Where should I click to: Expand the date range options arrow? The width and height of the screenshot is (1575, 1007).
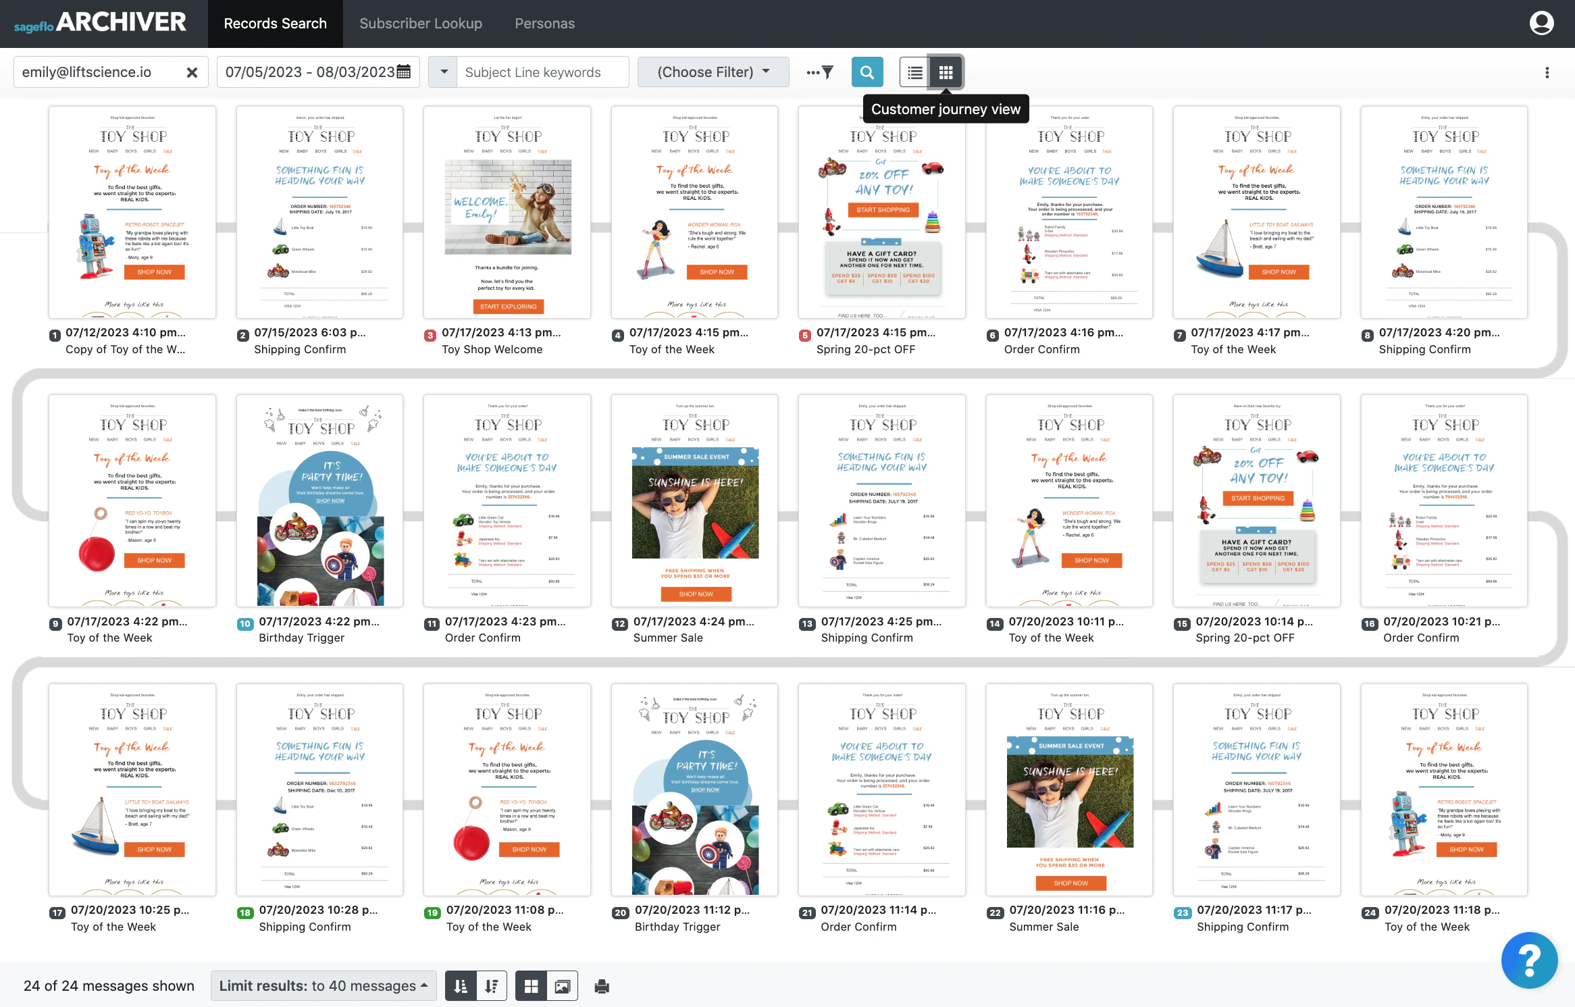pos(442,72)
